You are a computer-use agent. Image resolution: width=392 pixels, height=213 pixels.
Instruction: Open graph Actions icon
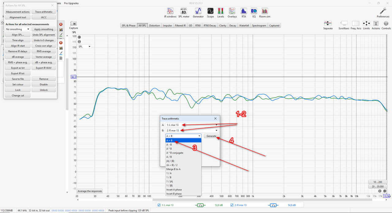376,25
